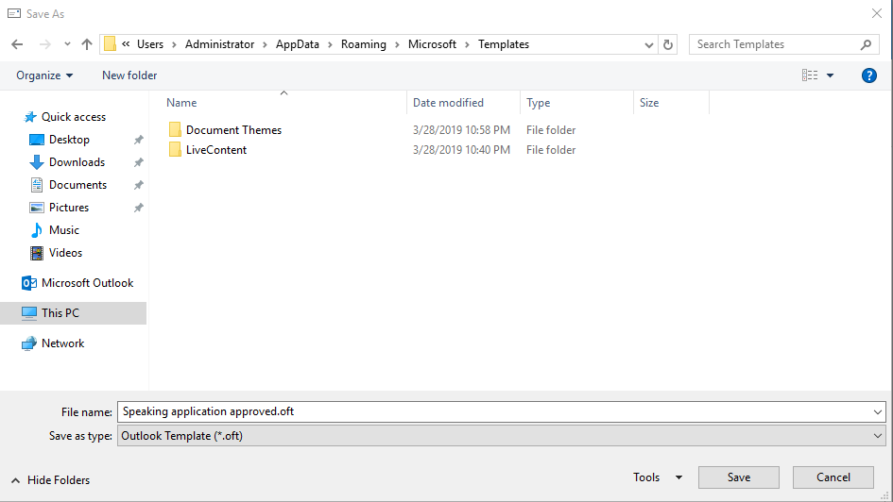
Task: Click the LiveContent folder icon
Action: tap(175, 149)
